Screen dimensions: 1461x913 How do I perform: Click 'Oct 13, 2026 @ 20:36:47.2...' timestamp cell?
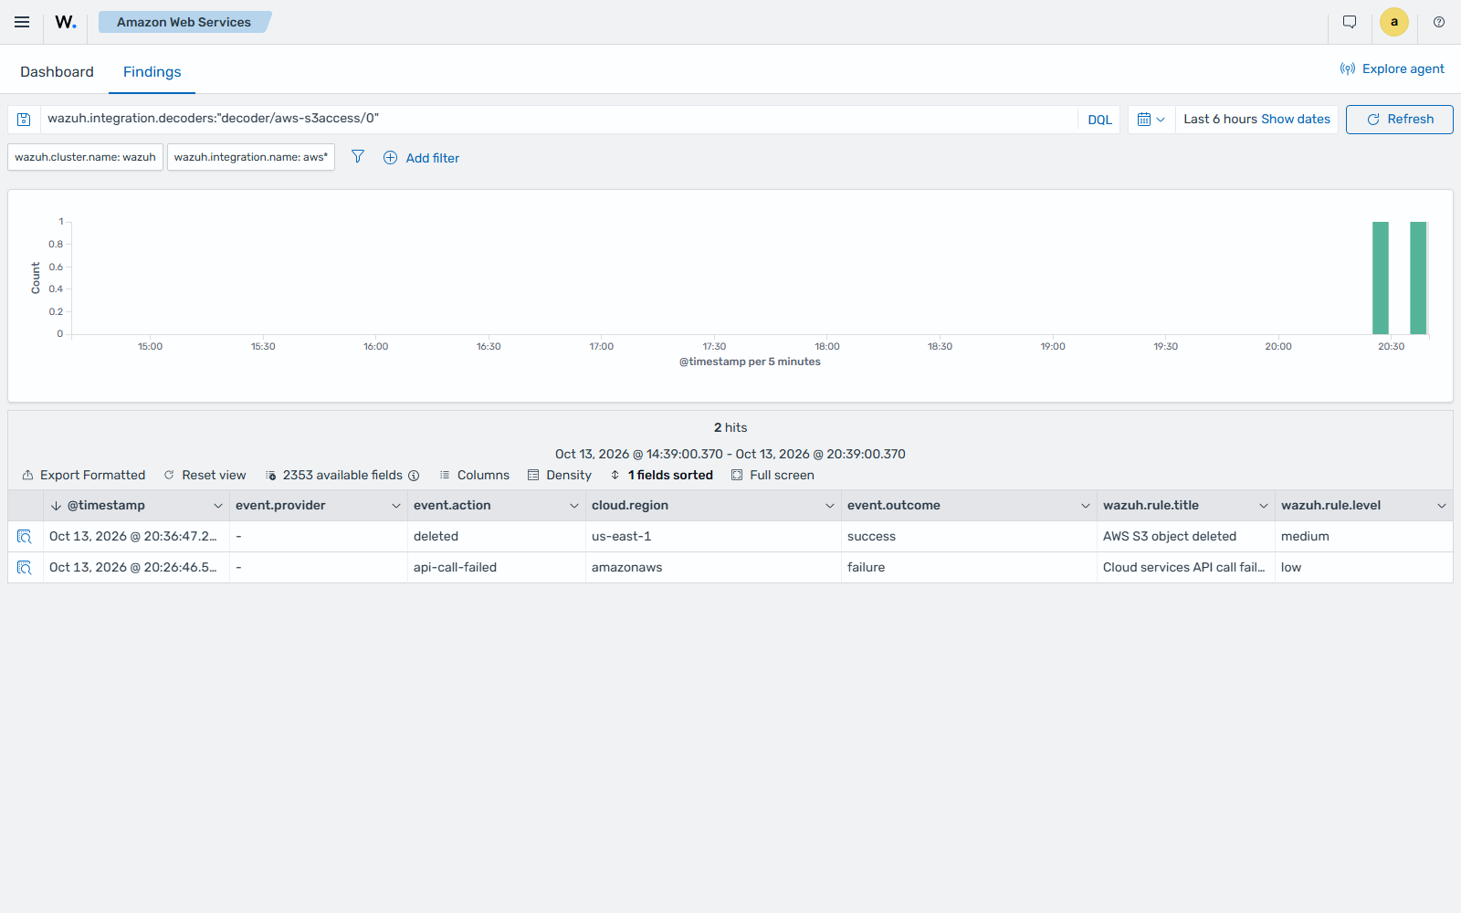tap(136, 537)
